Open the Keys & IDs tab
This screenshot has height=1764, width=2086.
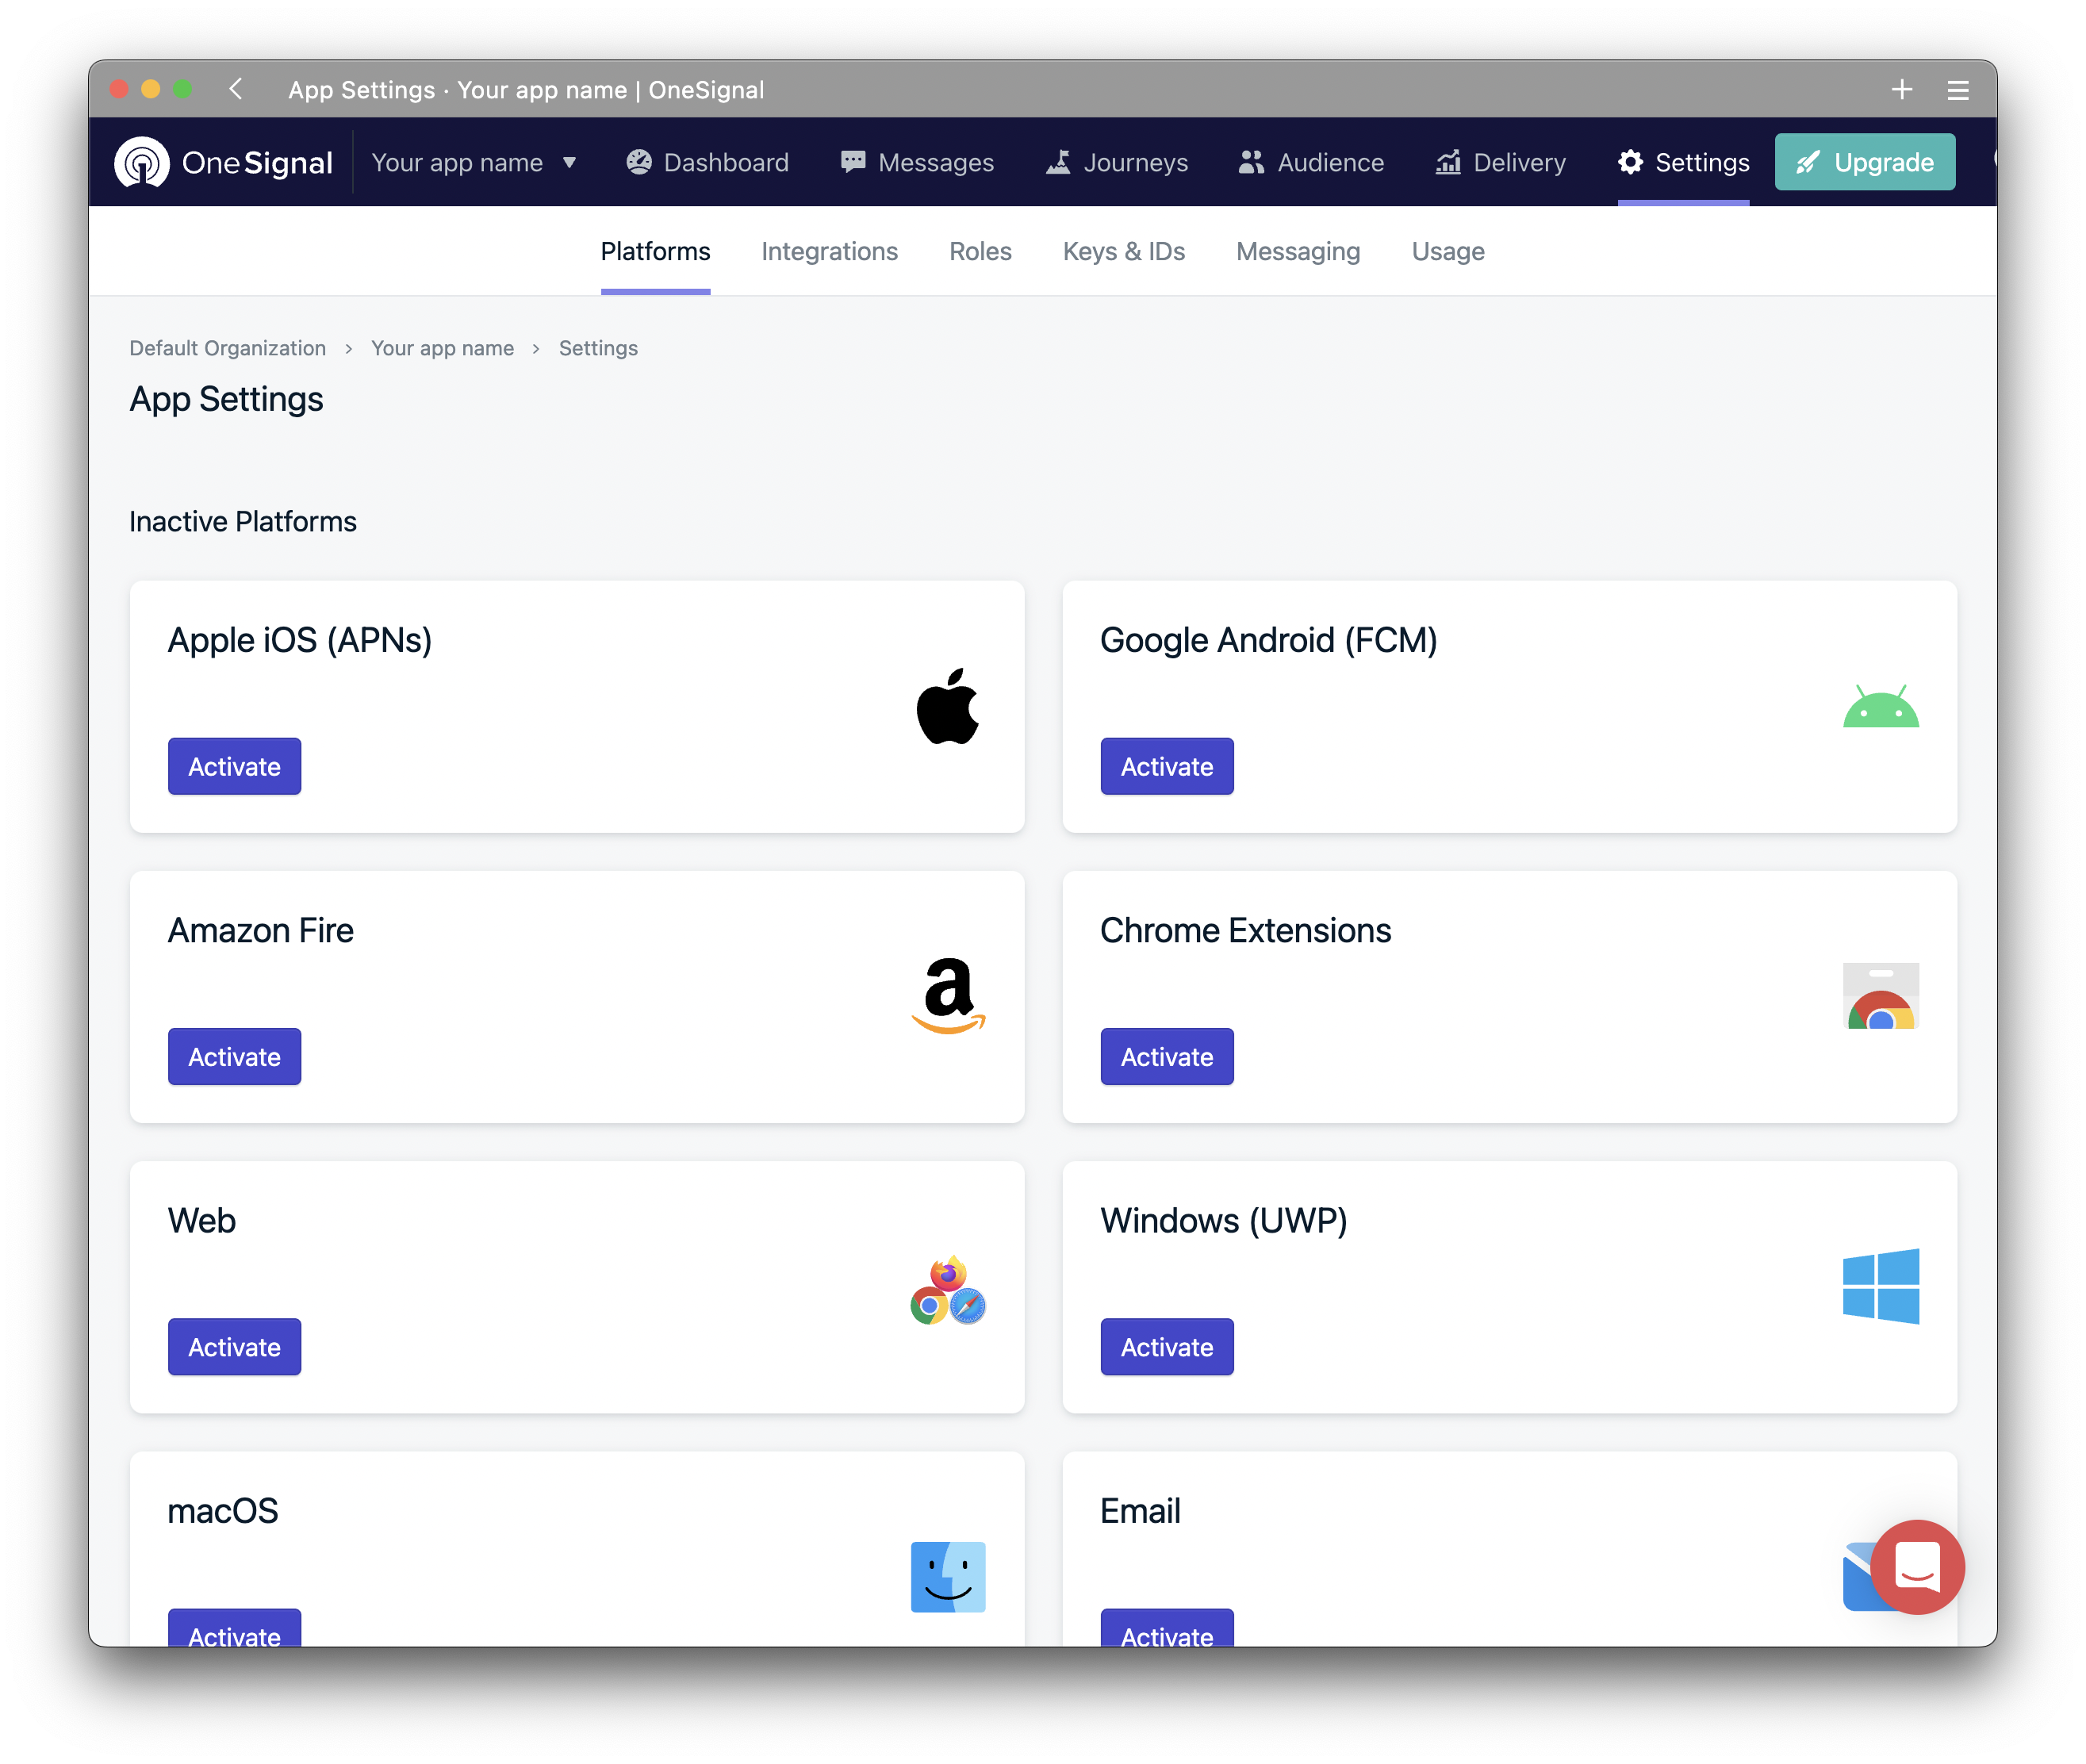pyautogui.click(x=1123, y=251)
